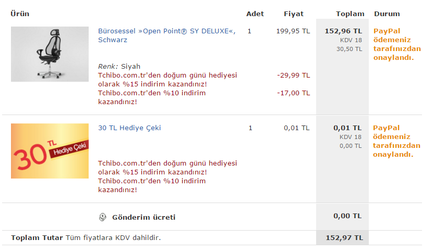Click the -17,00 TL discount amount
Image resolution: width=446 pixels, height=252 pixels.
[294, 93]
